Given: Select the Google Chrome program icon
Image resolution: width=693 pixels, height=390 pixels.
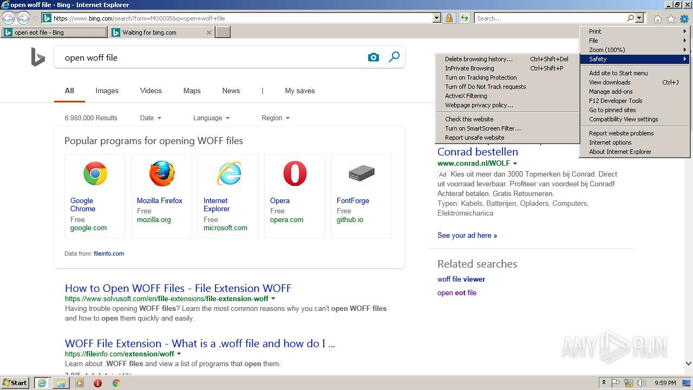Looking at the screenshot, I should click(95, 174).
